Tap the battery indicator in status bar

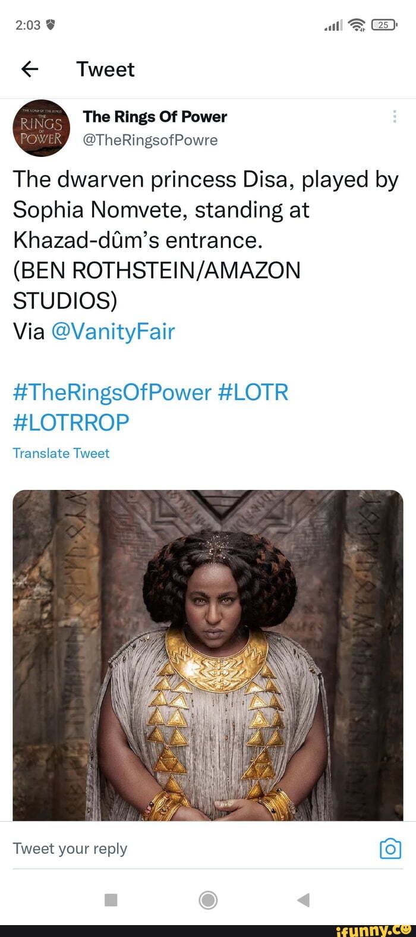[384, 24]
